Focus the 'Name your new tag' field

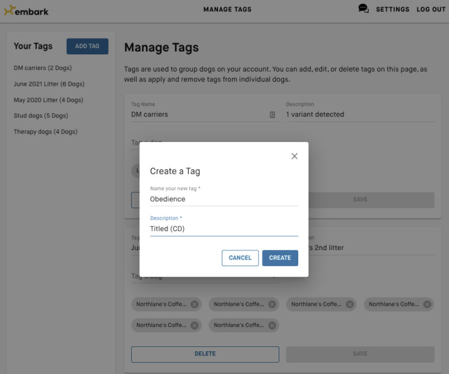tap(223, 199)
